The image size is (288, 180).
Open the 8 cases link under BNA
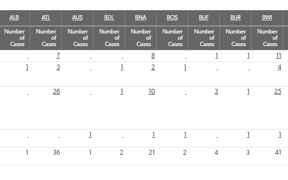click(x=153, y=55)
